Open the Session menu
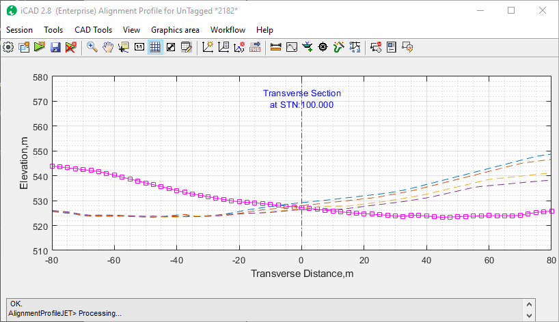This screenshot has height=322, width=559. [x=19, y=30]
